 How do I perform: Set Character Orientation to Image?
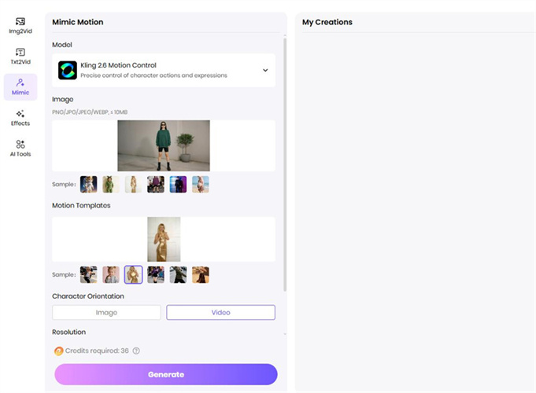pos(106,312)
